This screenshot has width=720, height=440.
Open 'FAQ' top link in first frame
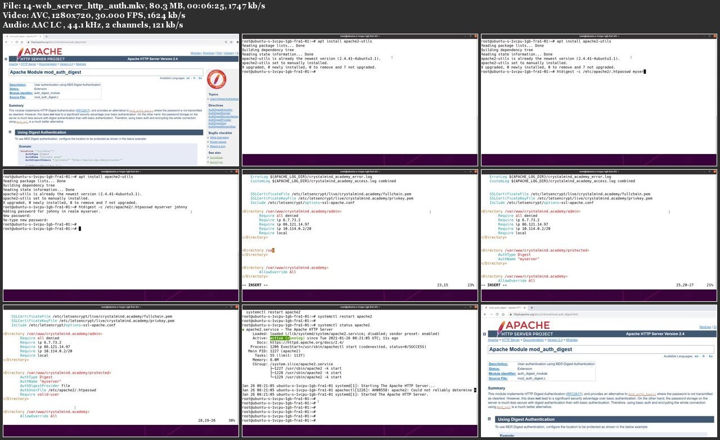(219, 53)
